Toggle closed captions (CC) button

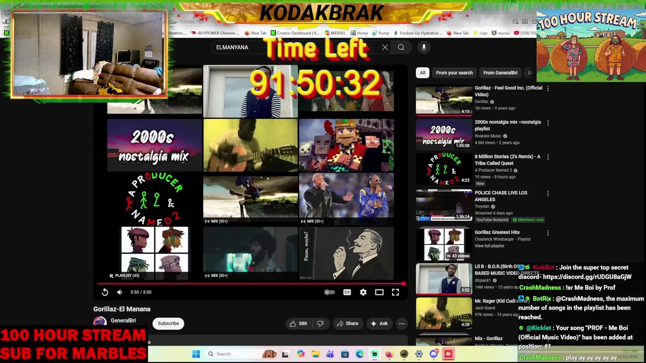(x=347, y=292)
